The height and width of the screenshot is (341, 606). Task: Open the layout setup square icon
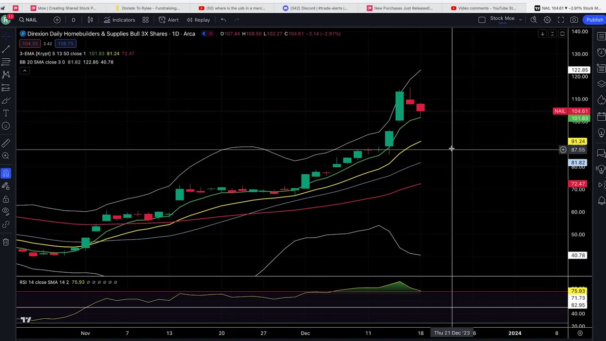pyautogui.click(x=481, y=20)
